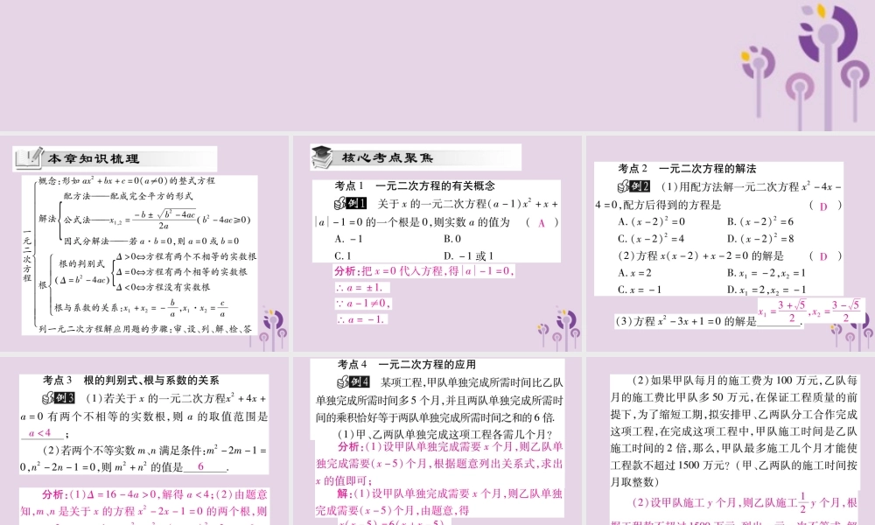Click the 公式法 row with the quadratic formula
The image size is (875, 525).
[x=157, y=220]
